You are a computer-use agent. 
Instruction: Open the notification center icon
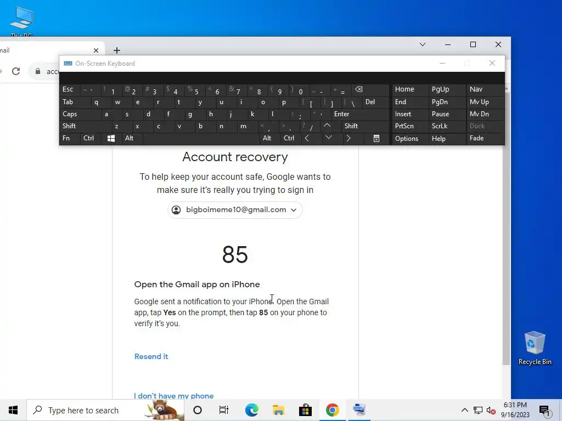(x=544, y=410)
